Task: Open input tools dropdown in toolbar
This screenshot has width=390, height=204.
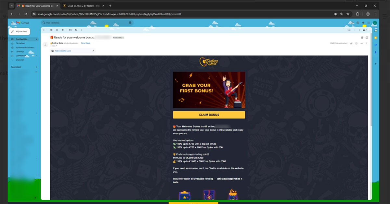Action: (365, 30)
